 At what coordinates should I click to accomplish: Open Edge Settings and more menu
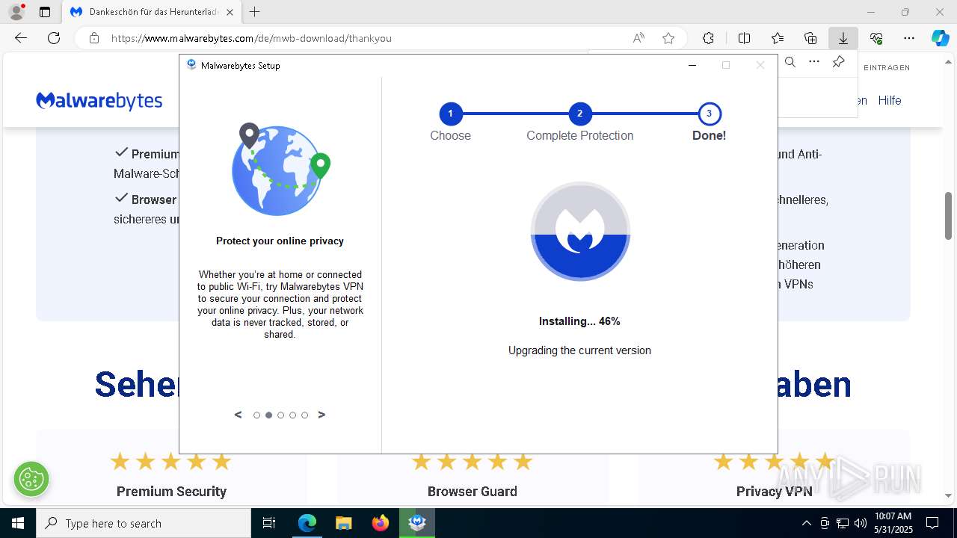point(909,38)
